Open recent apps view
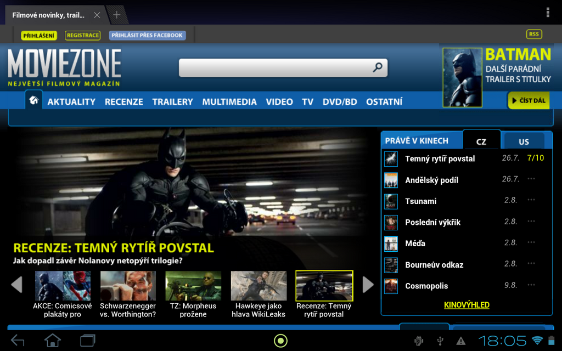The height and width of the screenshot is (351, 562). 88,341
